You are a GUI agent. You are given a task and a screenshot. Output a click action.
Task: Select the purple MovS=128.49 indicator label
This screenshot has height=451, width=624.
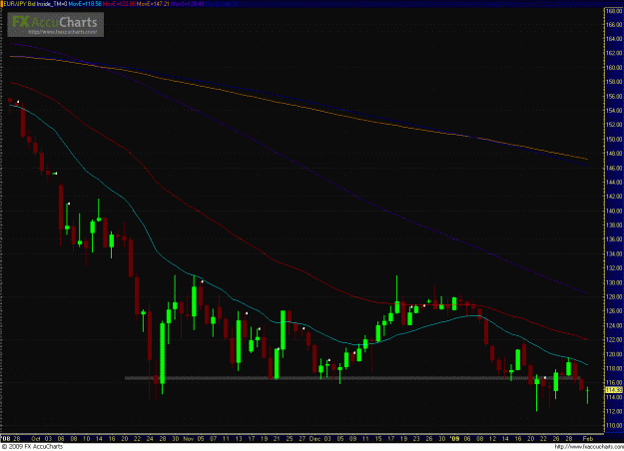point(187,4)
